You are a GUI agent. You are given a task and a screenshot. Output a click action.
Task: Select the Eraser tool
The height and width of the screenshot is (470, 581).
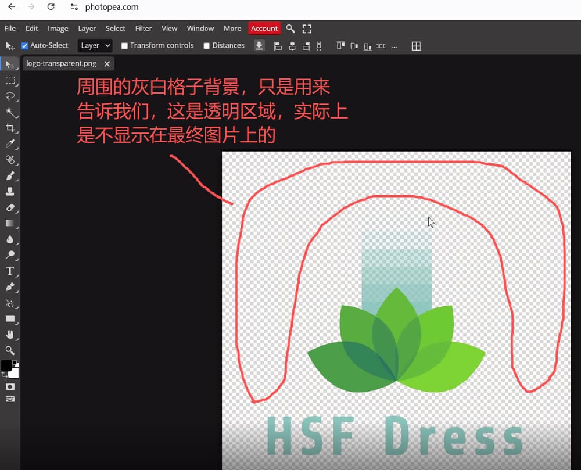point(10,208)
